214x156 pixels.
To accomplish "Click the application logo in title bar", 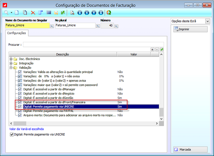I will click(x=5, y=5).
